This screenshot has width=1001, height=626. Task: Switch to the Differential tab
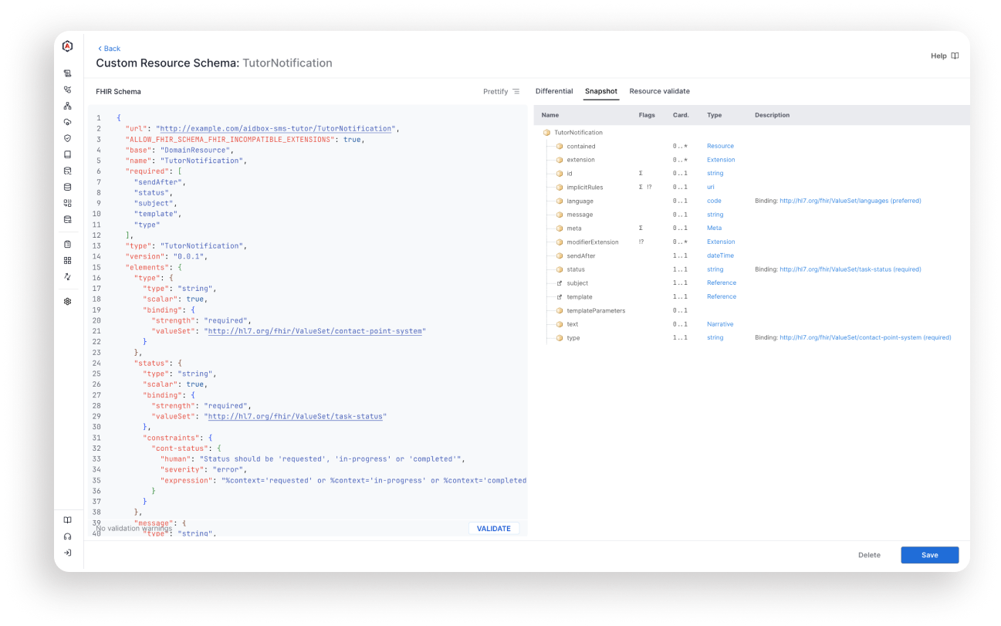coord(553,91)
